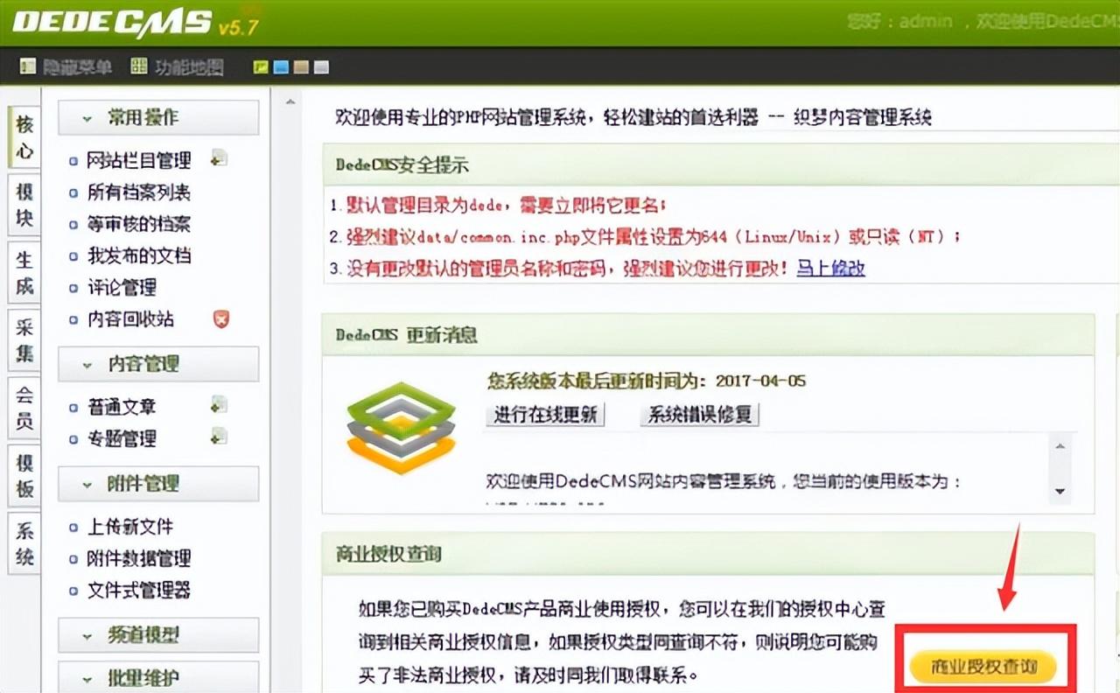Image resolution: width=1120 pixels, height=693 pixels.
Task: Open 内容回收站
Action: click(x=130, y=319)
